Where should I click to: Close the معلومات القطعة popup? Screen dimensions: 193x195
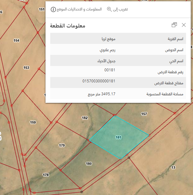[184, 25]
